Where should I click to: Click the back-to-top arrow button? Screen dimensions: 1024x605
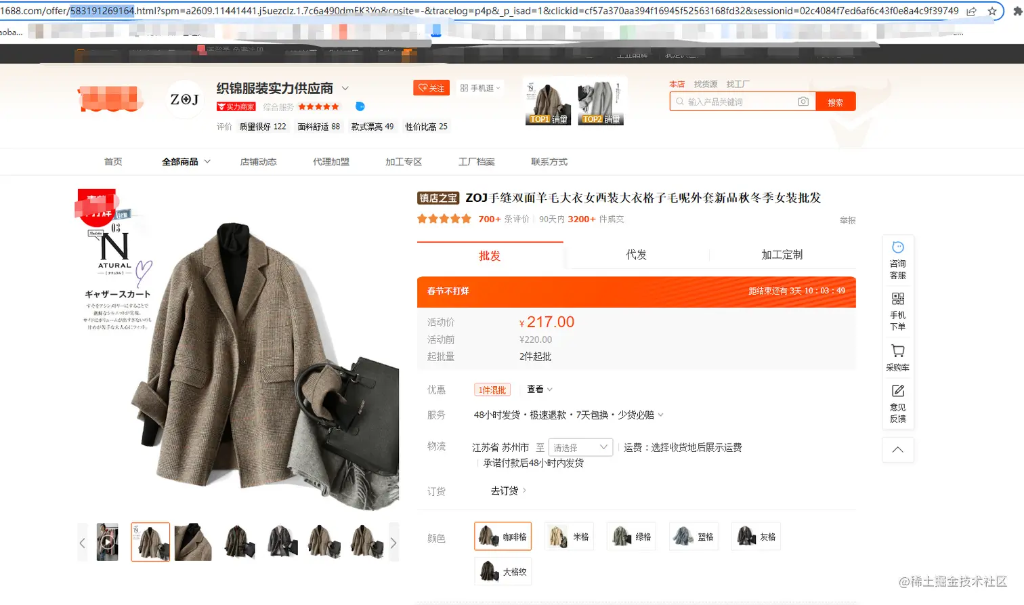click(898, 450)
